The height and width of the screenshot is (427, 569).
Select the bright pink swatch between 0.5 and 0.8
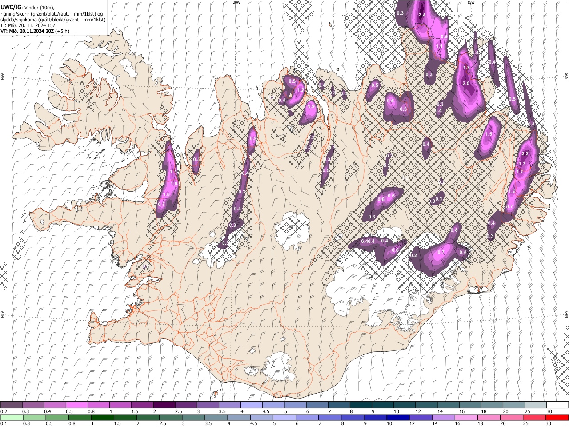point(77,405)
